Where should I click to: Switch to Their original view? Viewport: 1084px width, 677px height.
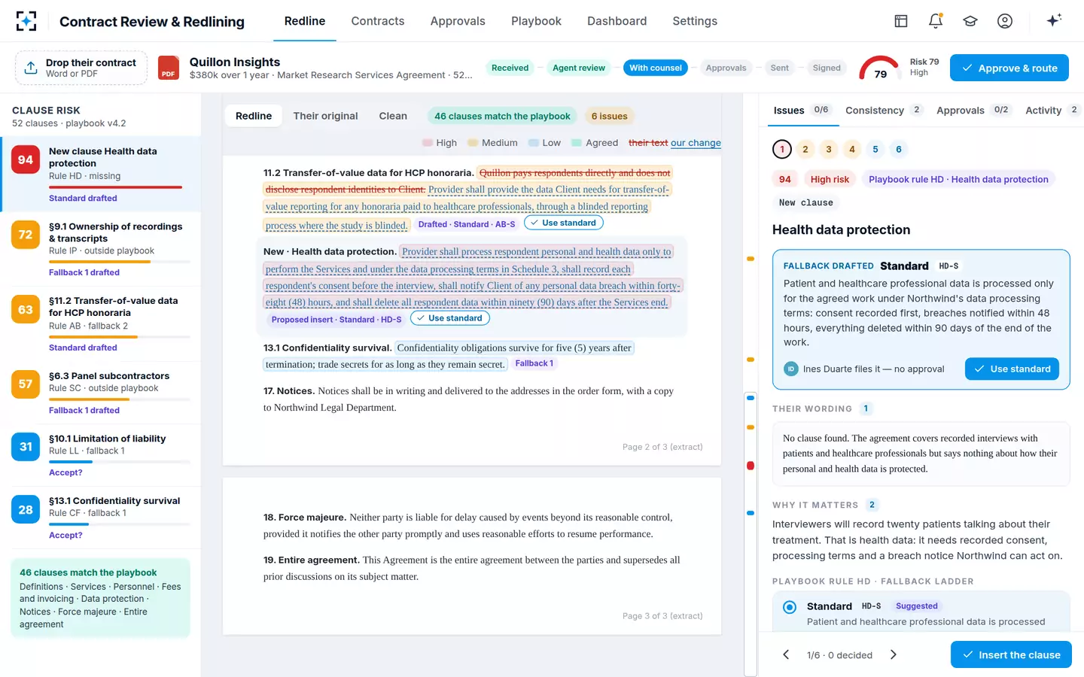[325, 116]
